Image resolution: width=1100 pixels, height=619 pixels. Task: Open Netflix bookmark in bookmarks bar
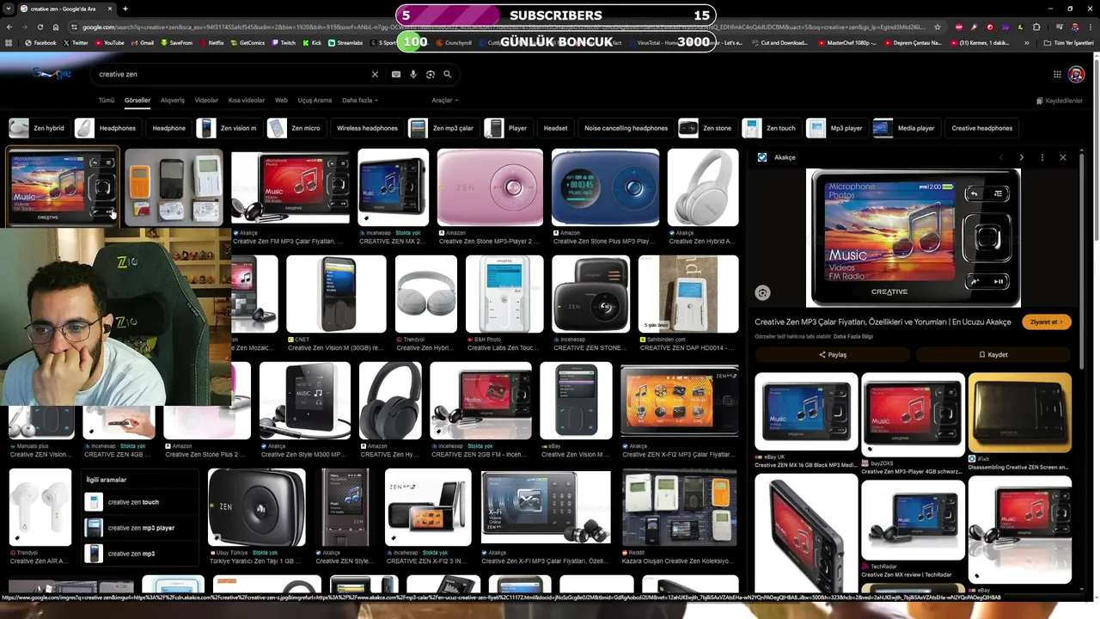(x=211, y=43)
